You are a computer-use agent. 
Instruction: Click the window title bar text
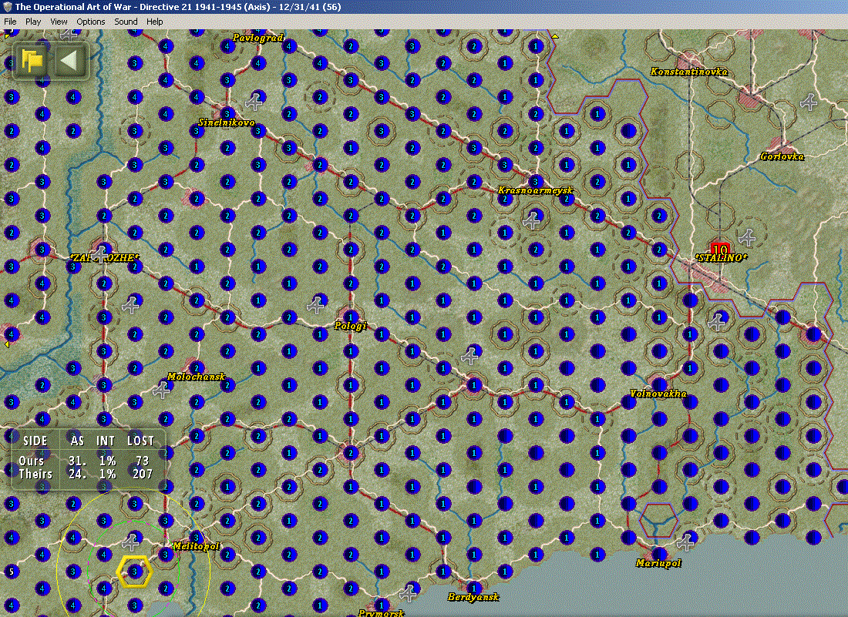tap(178, 7)
